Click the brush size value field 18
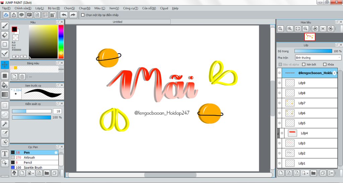 point(58,111)
